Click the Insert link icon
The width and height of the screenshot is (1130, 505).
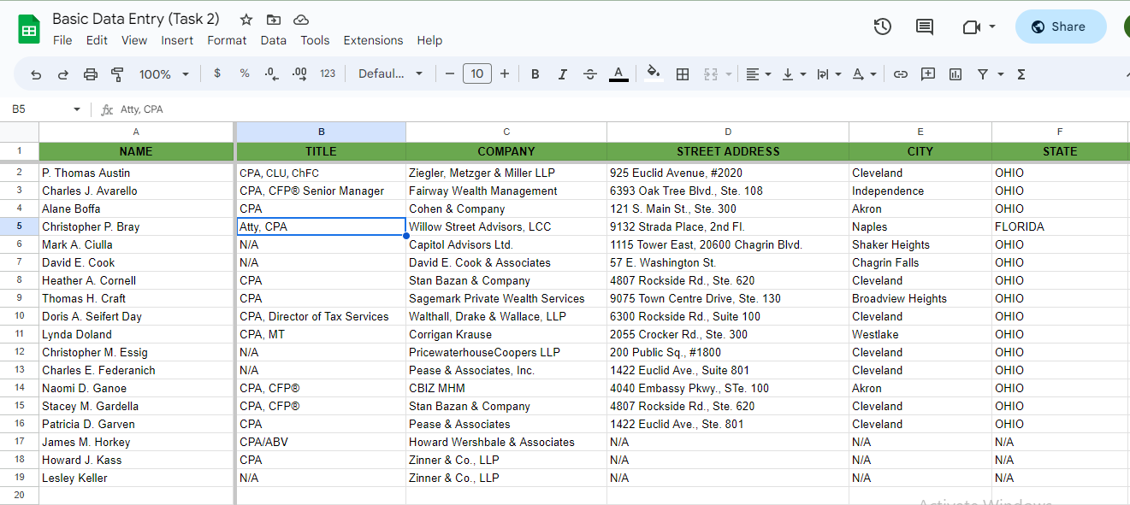pos(900,74)
